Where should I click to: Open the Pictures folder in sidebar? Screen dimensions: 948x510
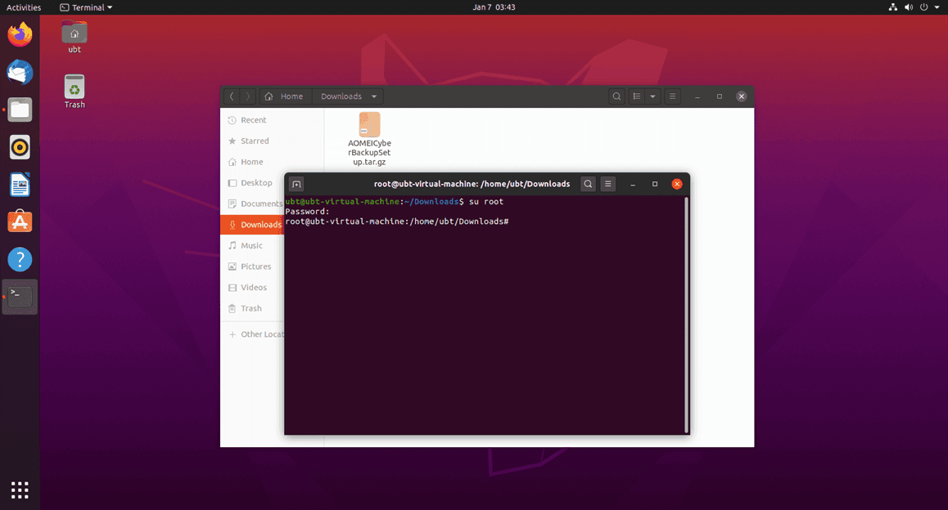point(255,266)
